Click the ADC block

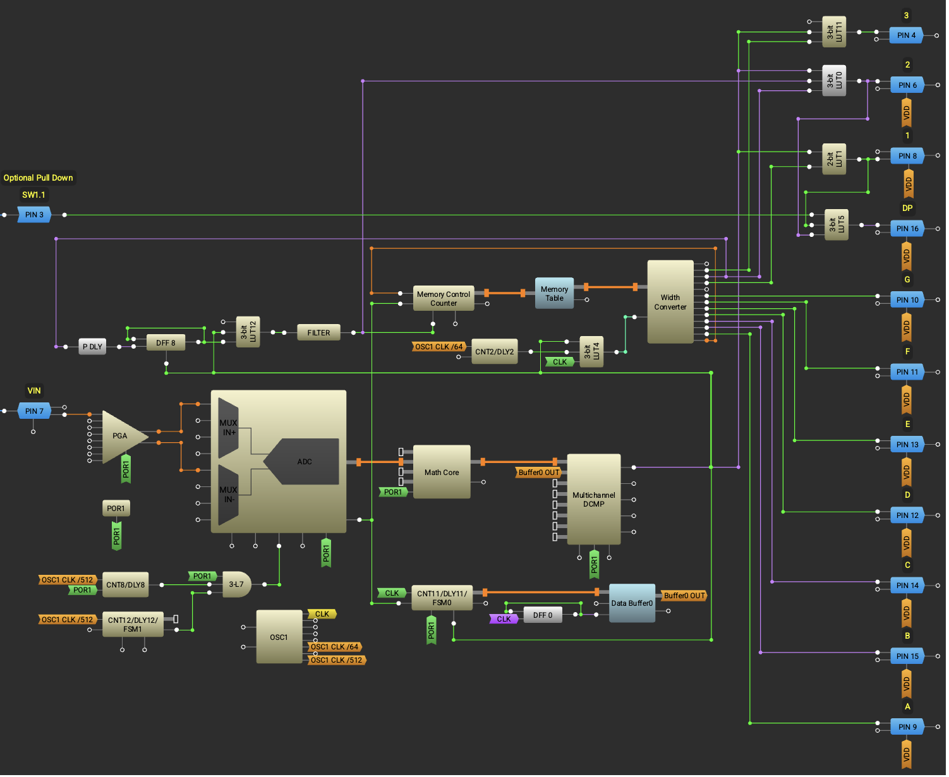(x=305, y=462)
